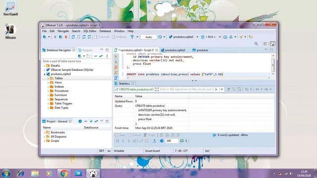The height and width of the screenshot is (178, 317).
Task: Click the dashboard gauge icon in toolbar
Action: [225, 37]
